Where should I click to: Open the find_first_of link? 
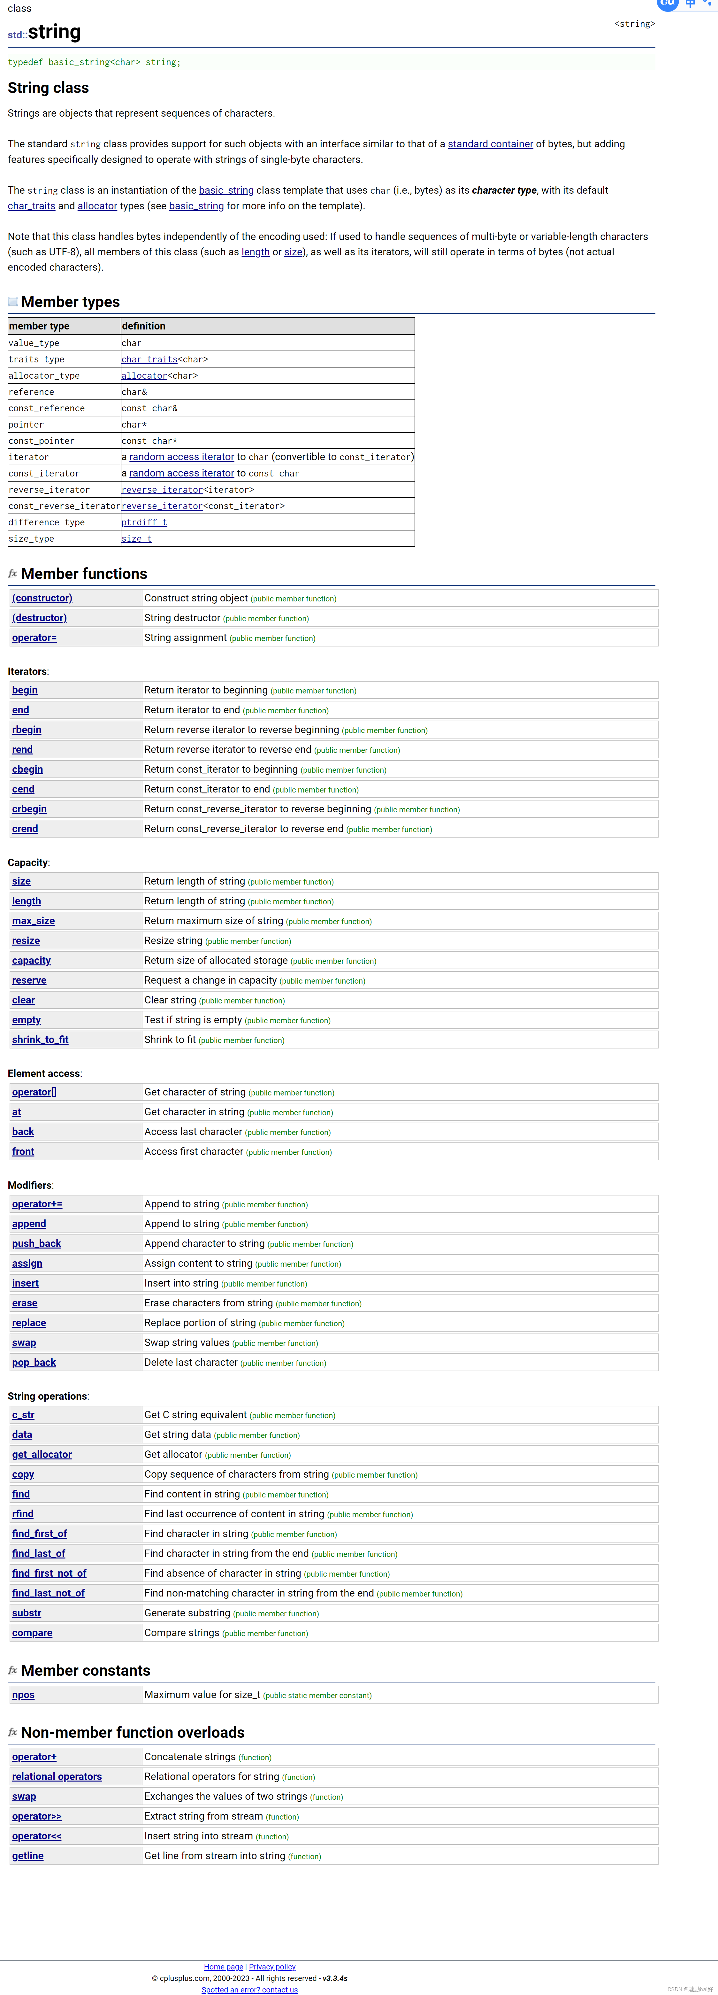click(40, 1534)
